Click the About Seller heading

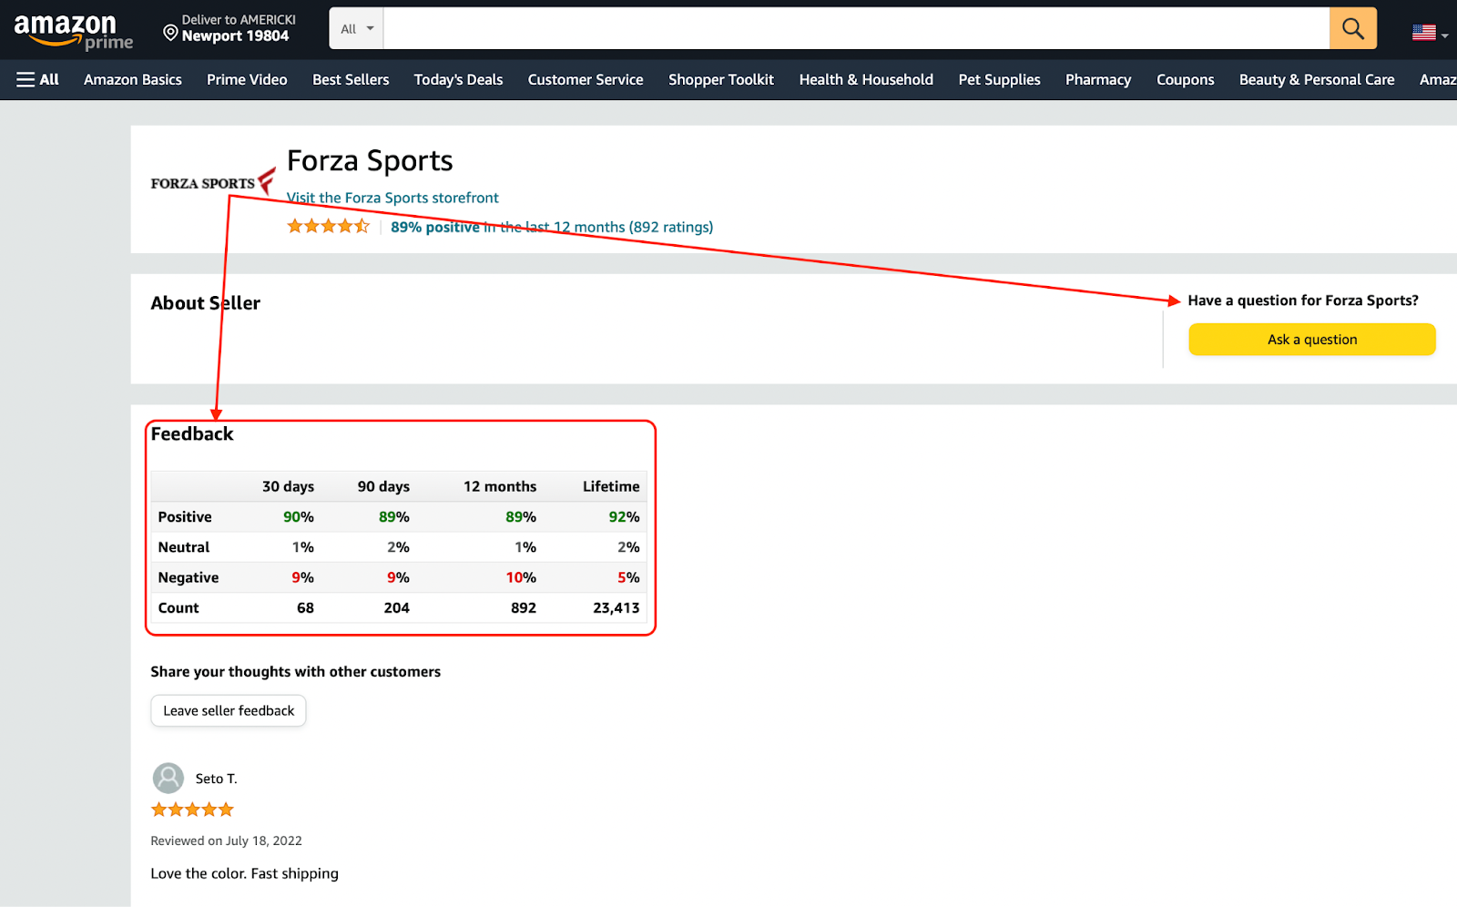[x=206, y=303]
